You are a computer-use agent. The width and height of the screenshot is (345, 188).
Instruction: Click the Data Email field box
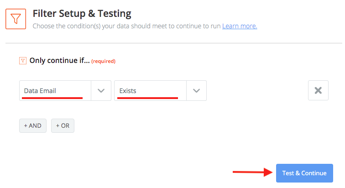coord(55,90)
